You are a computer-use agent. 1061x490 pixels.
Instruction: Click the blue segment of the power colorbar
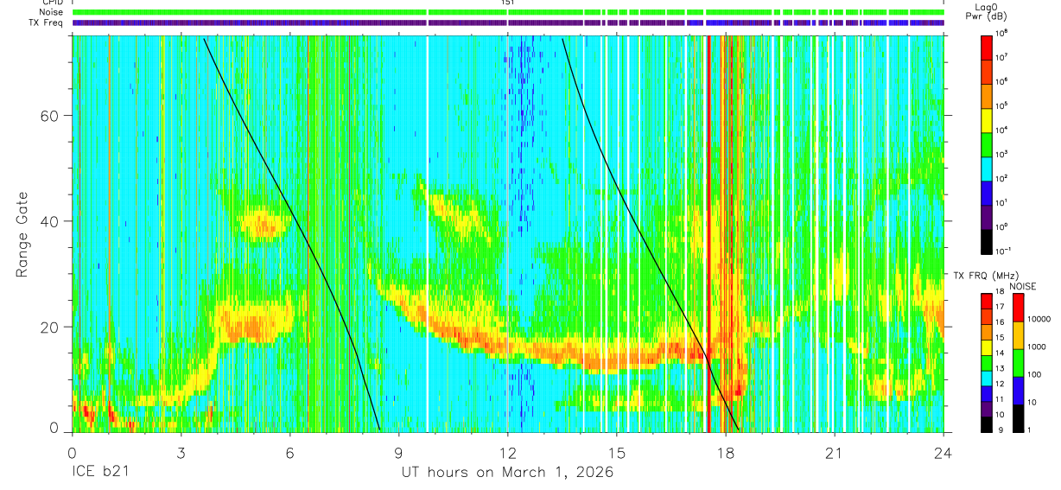click(x=988, y=192)
